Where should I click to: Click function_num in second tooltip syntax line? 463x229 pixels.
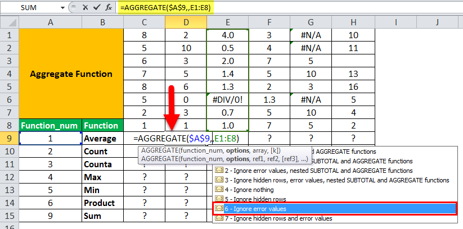pyautogui.click(x=201, y=159)
